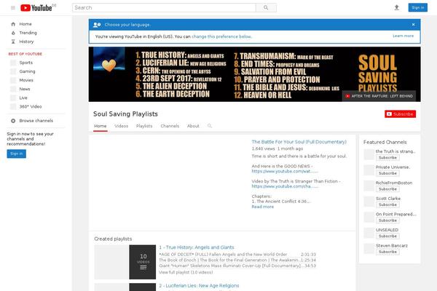The width and height of the screenshot is (437, 291).
Task: Switch to the Channels tab
Action: (x=170, y=126)
